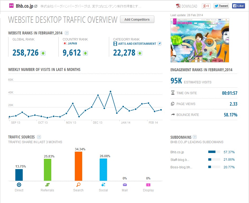Click the help icon beside Traffic Sources
Viewport: 249px width, 203px height.
pyautogui.click(x=39, y=137)
